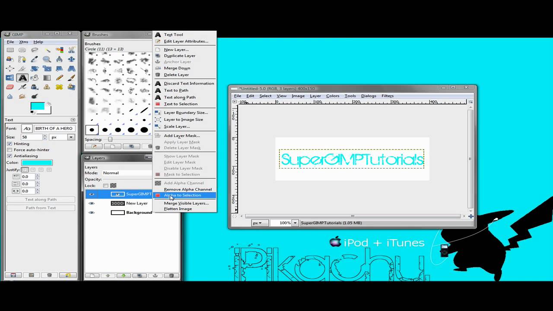Click the navigate image cross icon

pos(470,216)
